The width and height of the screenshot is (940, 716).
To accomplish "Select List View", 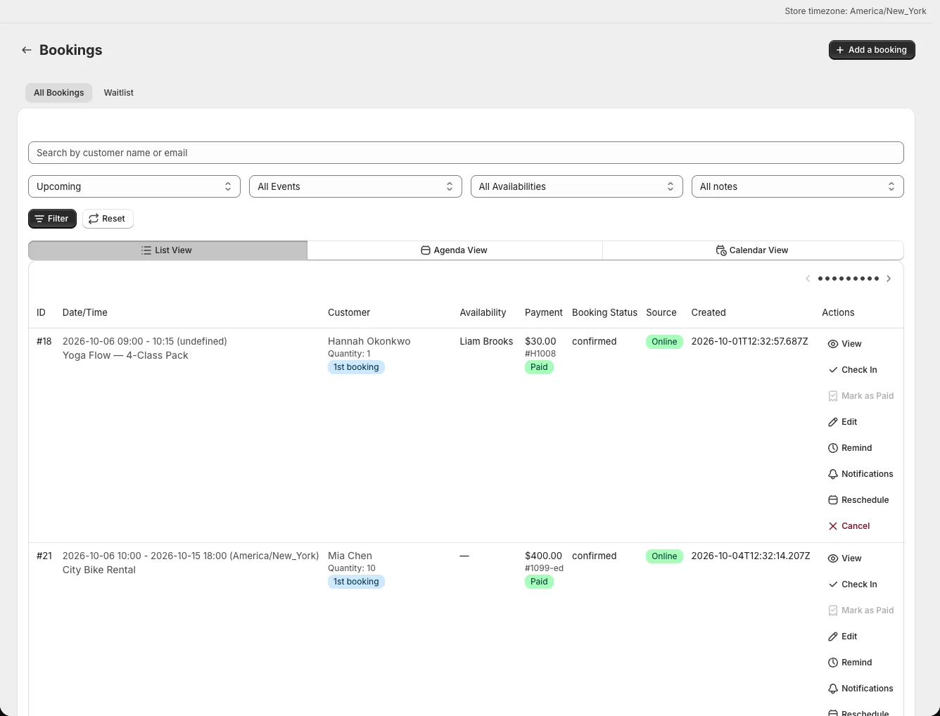I will point(167,250).
